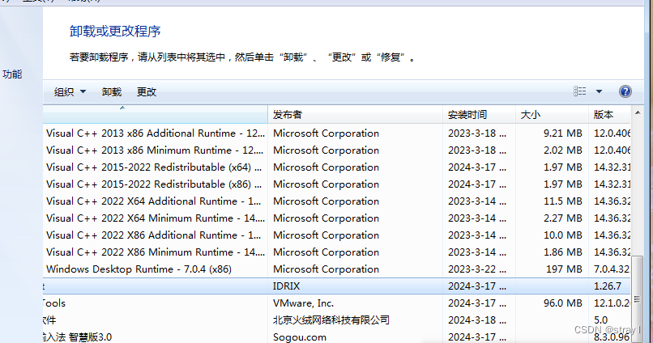Click the name column header sort arrow

[122, 108]
